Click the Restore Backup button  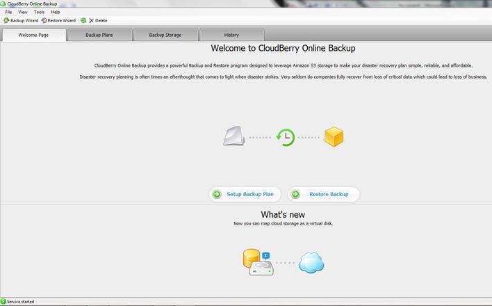[324, 194]
